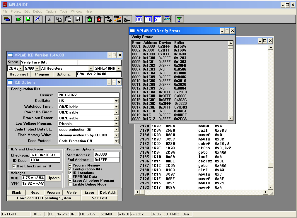Click the Verify Errors window title icon
The height and width of the screenshot is (218, 297).
(x=132, y=31)
